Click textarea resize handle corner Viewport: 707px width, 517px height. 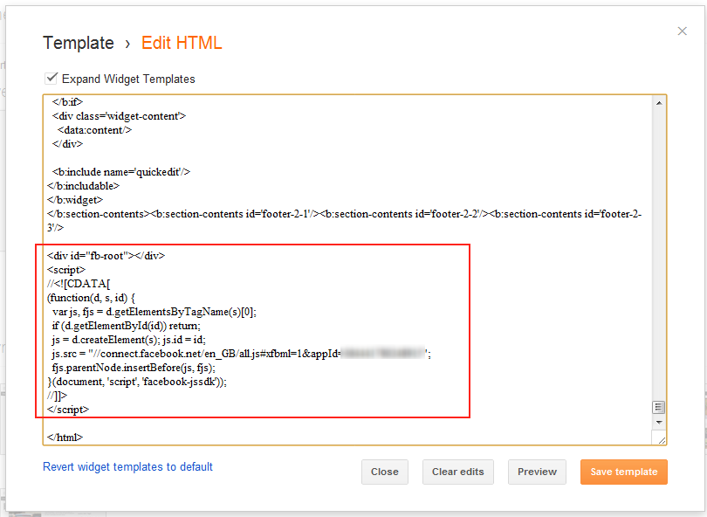tap(661, 440)
